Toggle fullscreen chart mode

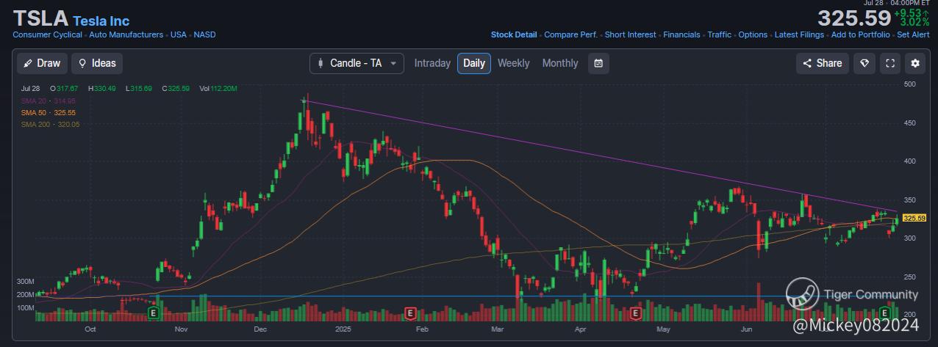coord(890,63)
